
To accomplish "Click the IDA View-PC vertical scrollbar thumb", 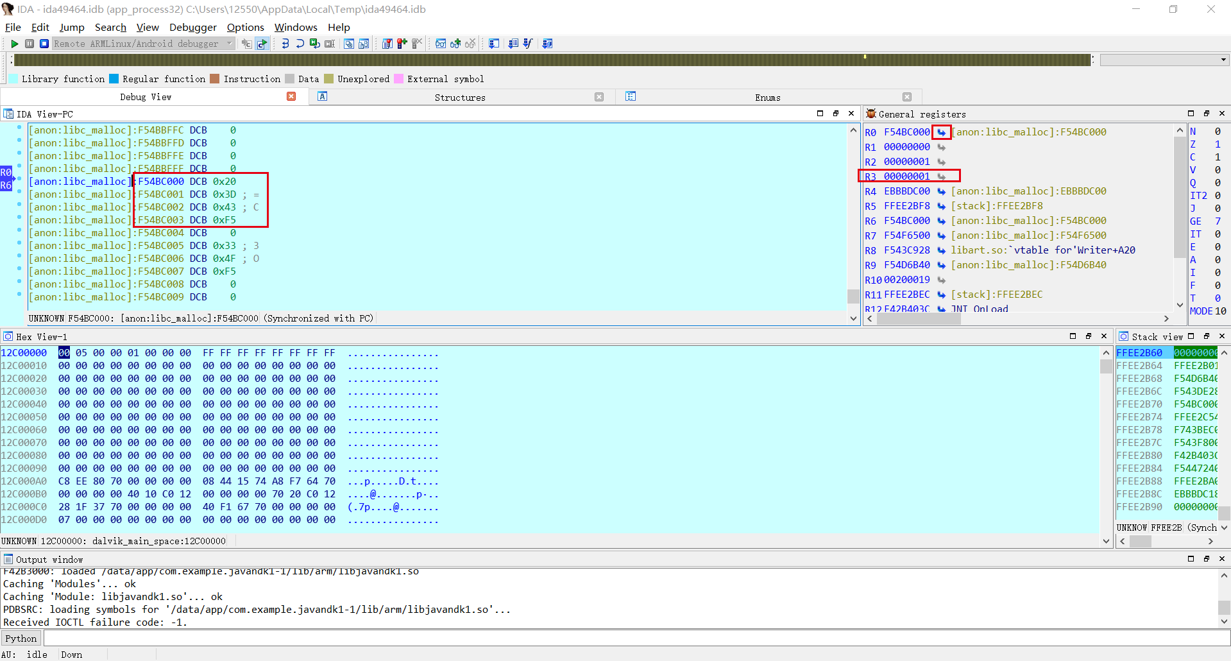I will coord(853,296).
